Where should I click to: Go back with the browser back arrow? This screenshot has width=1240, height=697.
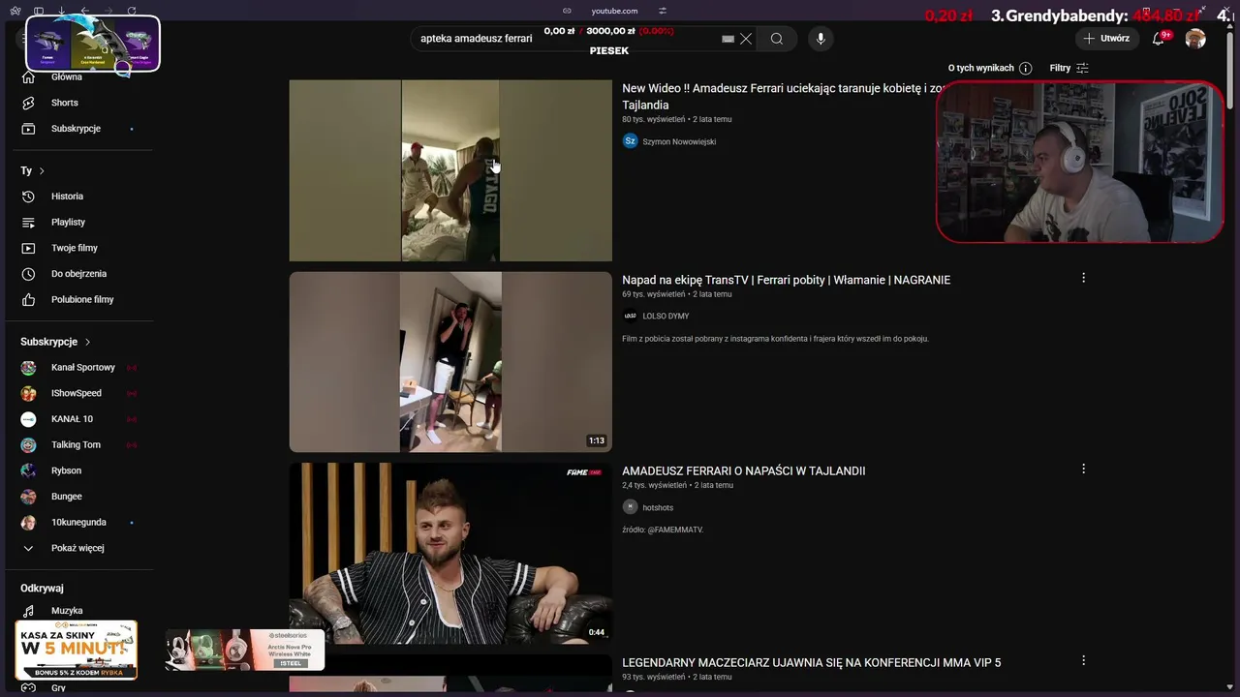(85, 11)
